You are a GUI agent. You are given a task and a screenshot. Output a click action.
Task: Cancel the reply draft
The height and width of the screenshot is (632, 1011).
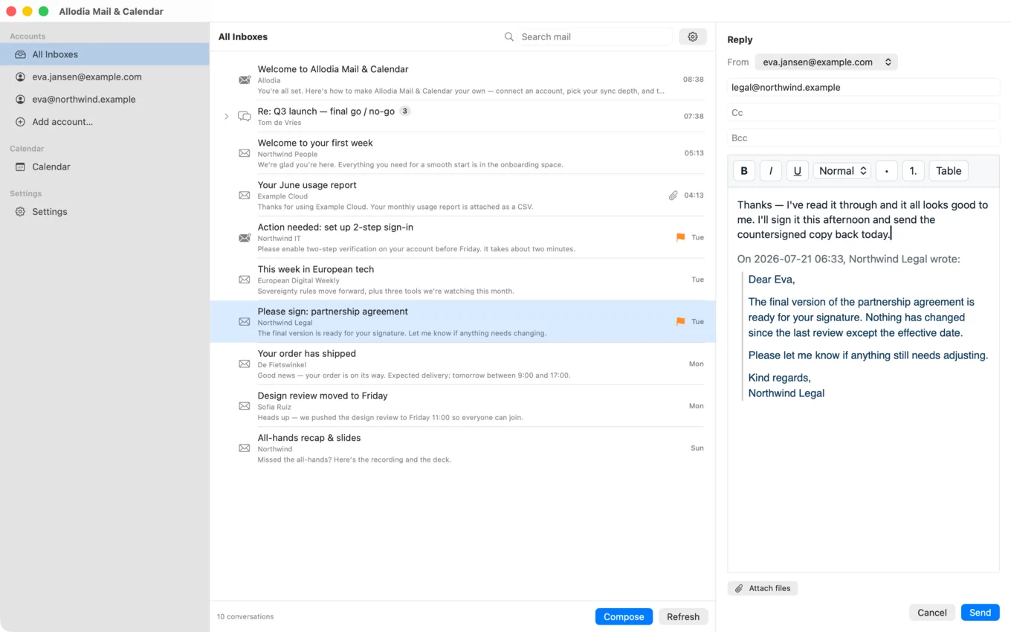[932, 613]
